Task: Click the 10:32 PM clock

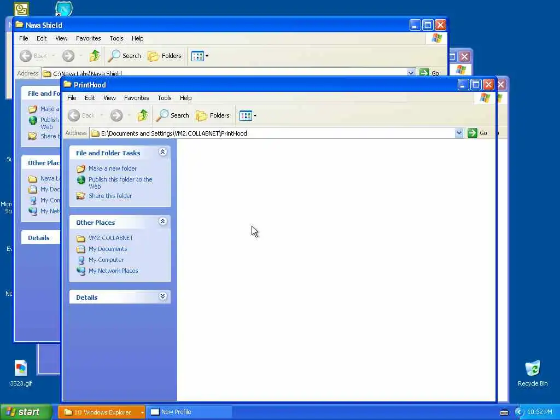Action: 540,412
